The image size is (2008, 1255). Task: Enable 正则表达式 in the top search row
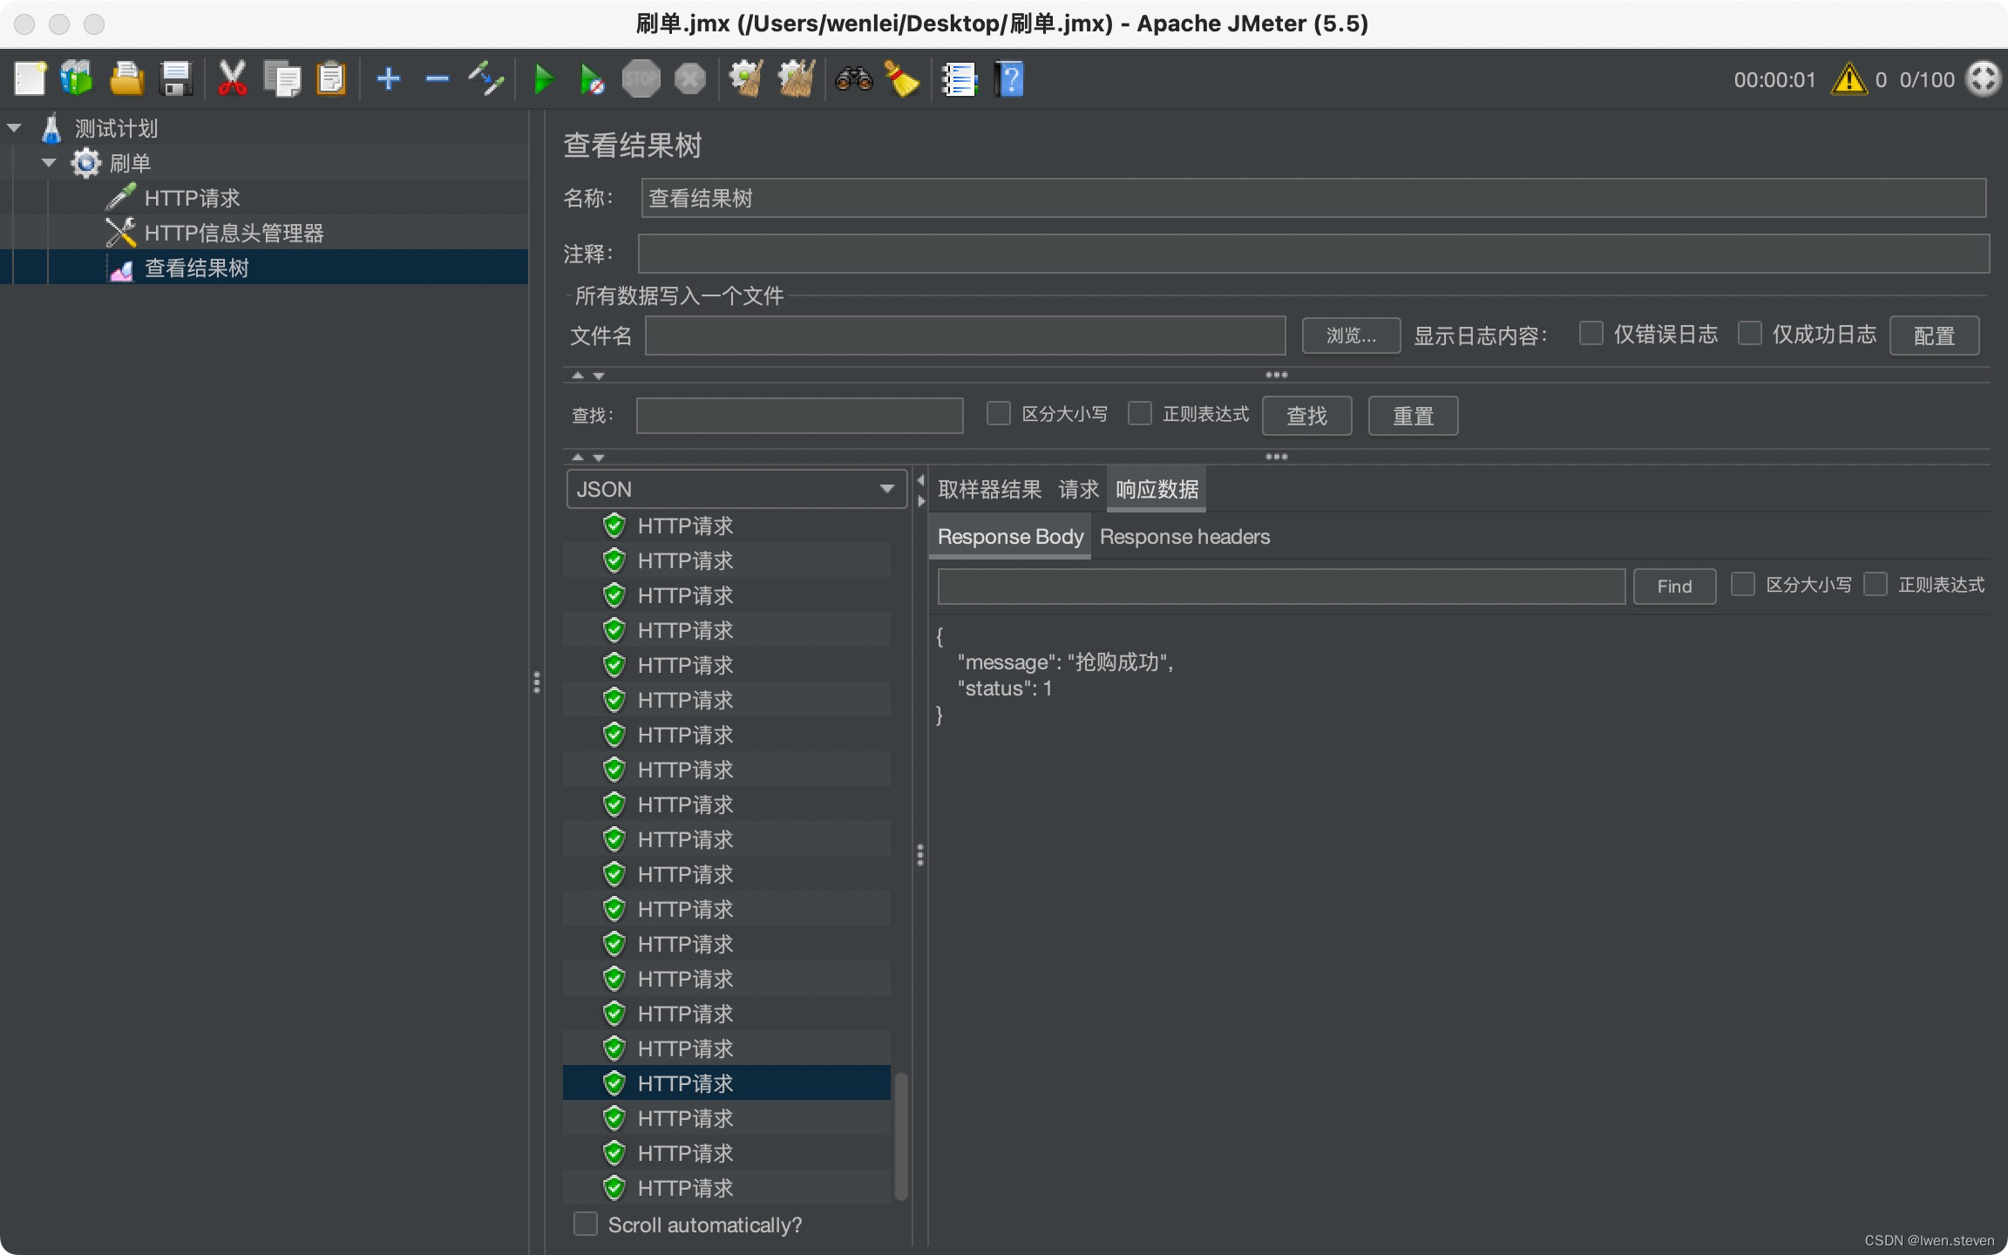pyautogui.click(x=1140, y=413)
